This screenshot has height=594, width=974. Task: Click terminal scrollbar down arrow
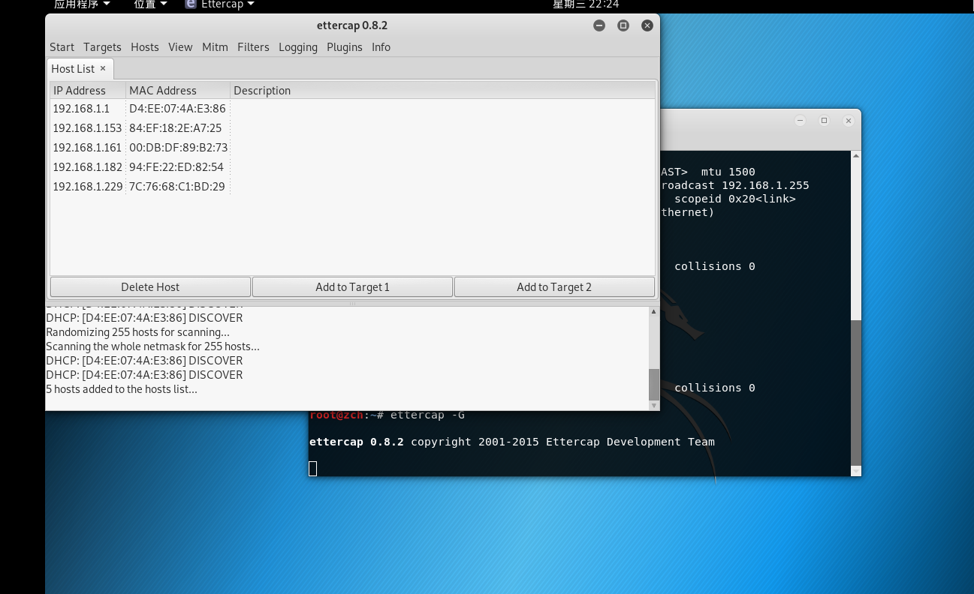(855, 471)
